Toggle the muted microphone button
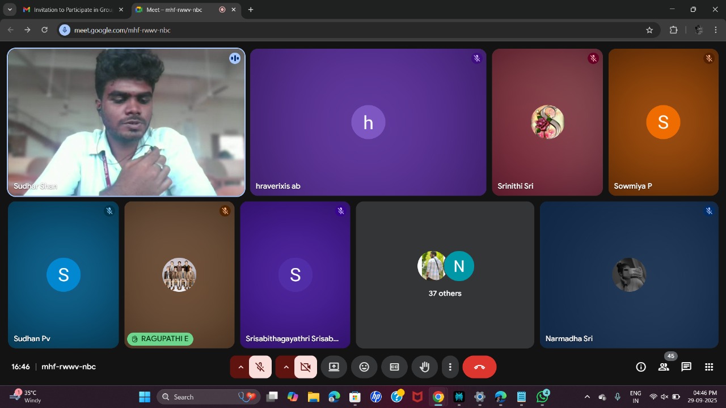This screenshot has width=726, height=408. coord(260,367)
